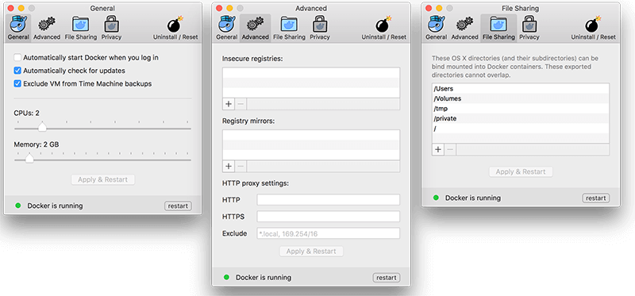Click green status dot in File Sharing window
Viewport: 635px width, 296px height.
[436, 198]
